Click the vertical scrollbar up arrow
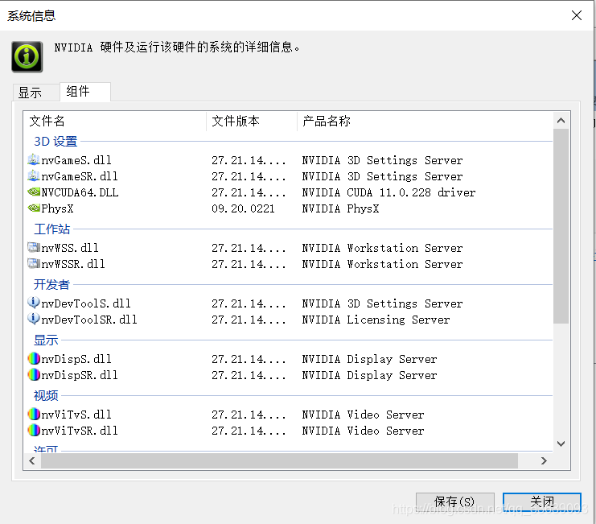The height and width of the screenshot is (524, 596). click(561, 121)
